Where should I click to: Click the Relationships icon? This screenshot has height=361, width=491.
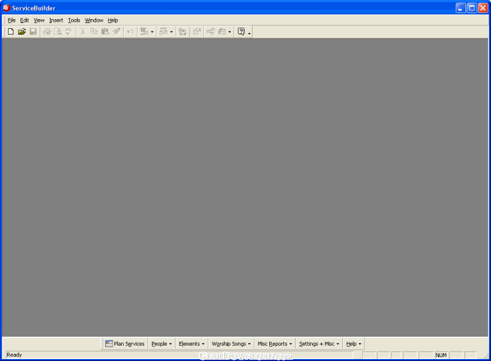point(210,31)
